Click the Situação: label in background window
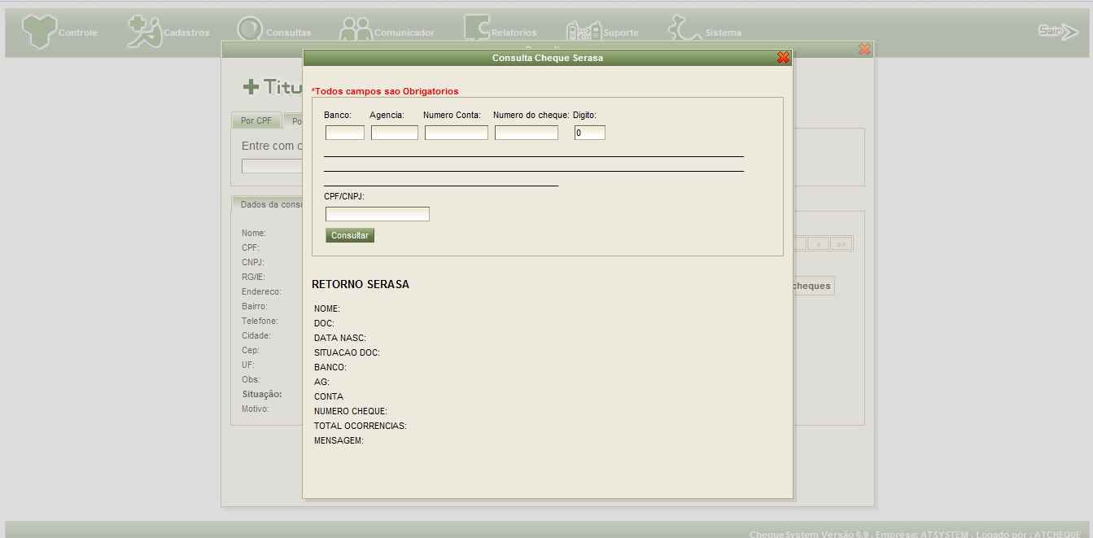 click(262, 394)
